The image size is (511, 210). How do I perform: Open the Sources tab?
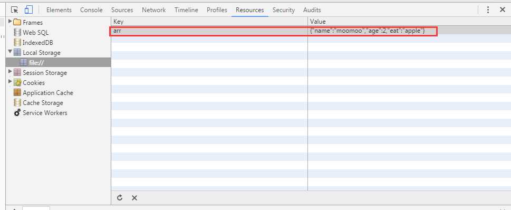pyautogui.click(x=122, y=10)
